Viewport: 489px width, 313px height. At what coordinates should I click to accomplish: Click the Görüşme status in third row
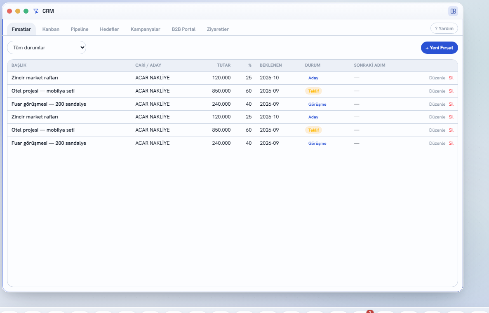click(317, 104)
